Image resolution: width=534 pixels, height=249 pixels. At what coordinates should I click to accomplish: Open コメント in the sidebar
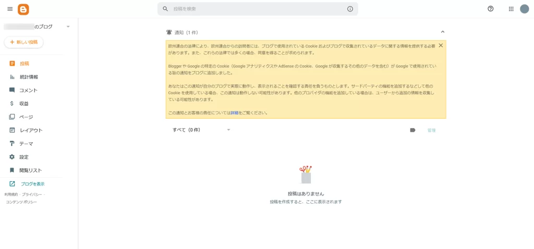pyautogui.click(x=28, y=90)
